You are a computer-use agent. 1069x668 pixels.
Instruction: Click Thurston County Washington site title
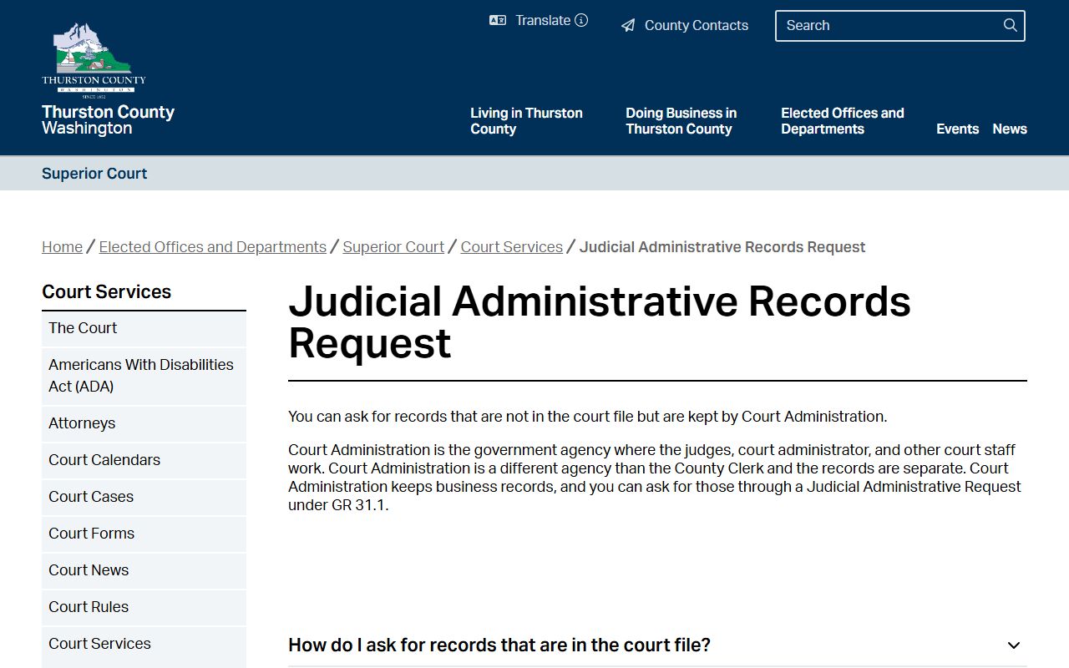(108, 120)
